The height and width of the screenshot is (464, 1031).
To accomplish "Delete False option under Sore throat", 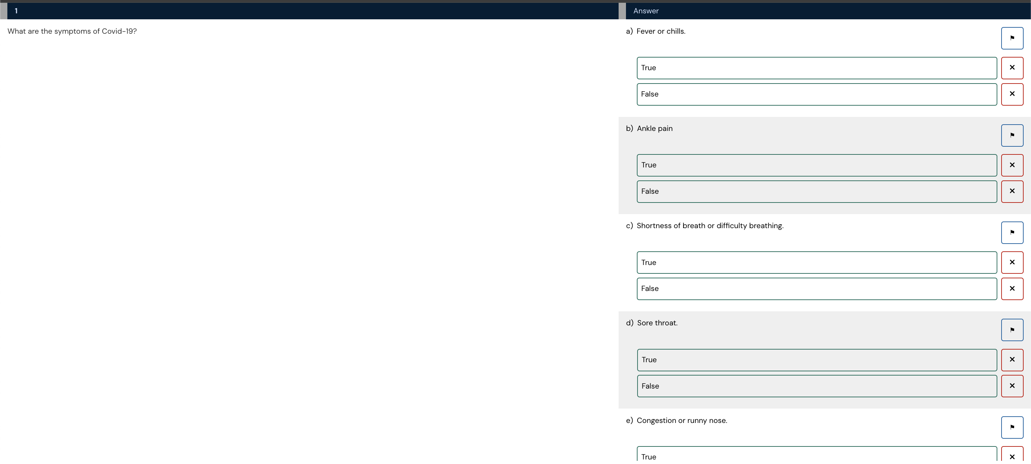I will (x=1012, y=386).
